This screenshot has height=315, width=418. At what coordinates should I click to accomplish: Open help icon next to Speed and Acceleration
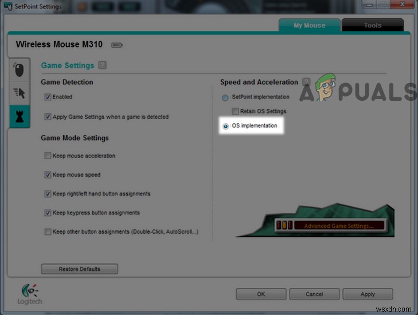tap(306, 82)
